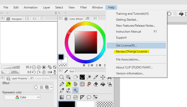Viewport: 187px width, 107px height.
Task: Select the Fill bucket tool
Action: (x=102, y=84)
